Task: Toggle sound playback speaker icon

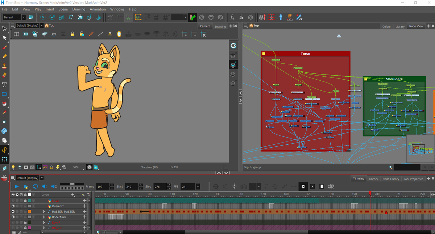Action: 44,187
